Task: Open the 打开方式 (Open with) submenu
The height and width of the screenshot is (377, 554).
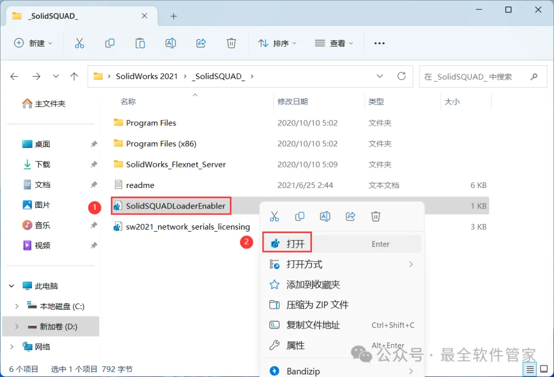Action: pos(342,264)
